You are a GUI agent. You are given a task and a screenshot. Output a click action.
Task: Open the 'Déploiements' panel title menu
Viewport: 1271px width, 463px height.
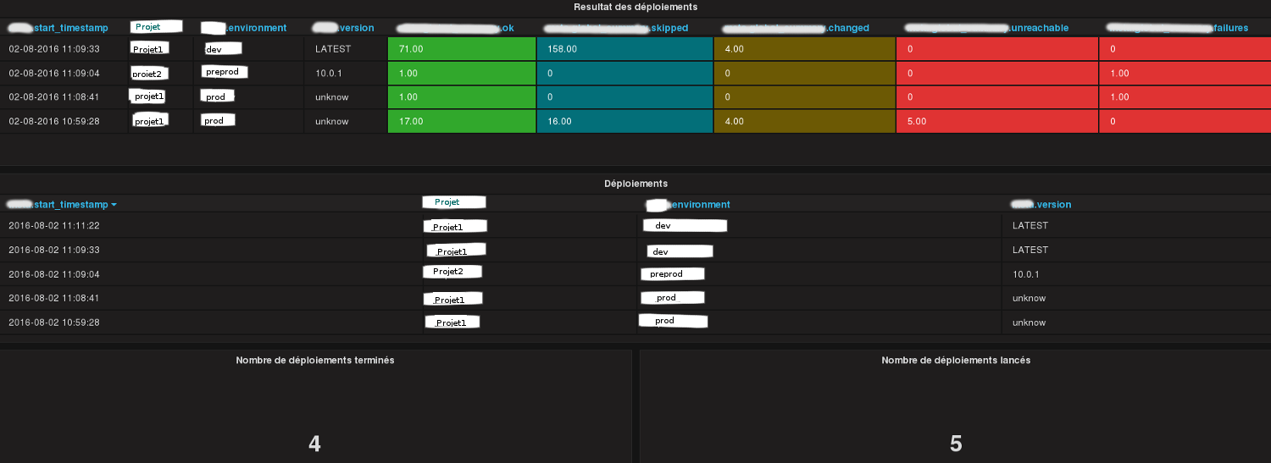[635, 184]
